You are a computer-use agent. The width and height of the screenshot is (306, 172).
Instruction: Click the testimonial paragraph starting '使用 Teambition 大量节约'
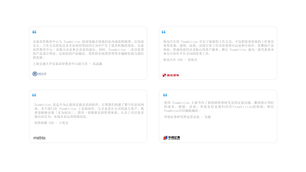(x=219, y=107)
